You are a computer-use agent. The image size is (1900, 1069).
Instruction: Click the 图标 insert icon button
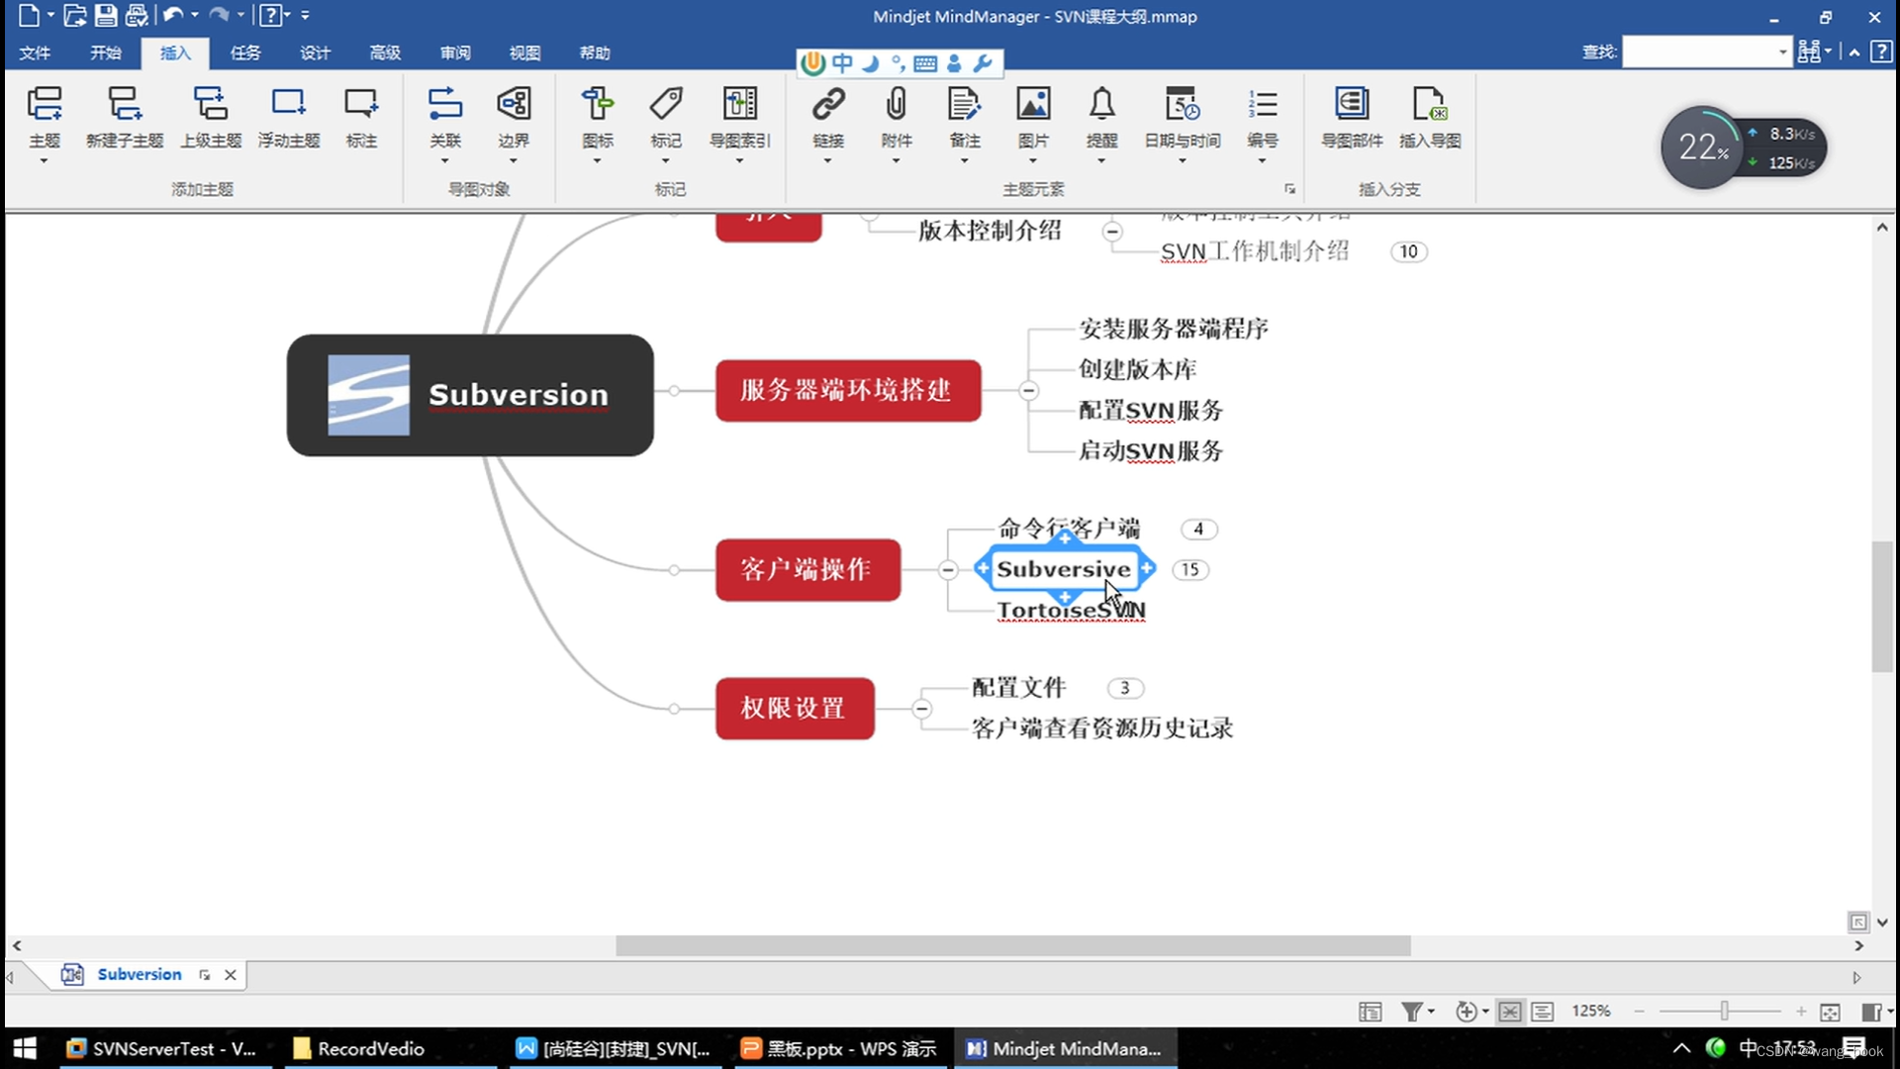[x=597, y=116]
